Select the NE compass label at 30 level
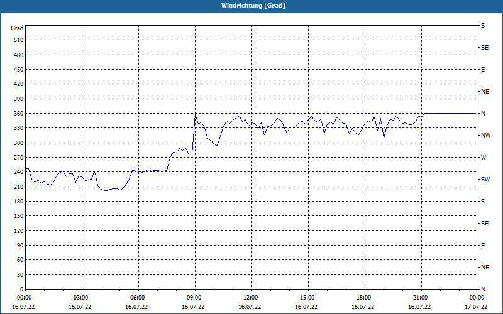 pos(485,268)
